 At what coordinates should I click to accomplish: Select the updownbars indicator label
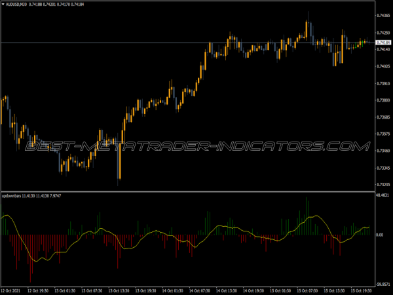(x=12, y=195)
